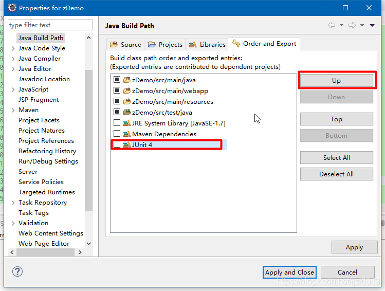Click the help question mark icon
385x291 pixels.
pos(17,271)
